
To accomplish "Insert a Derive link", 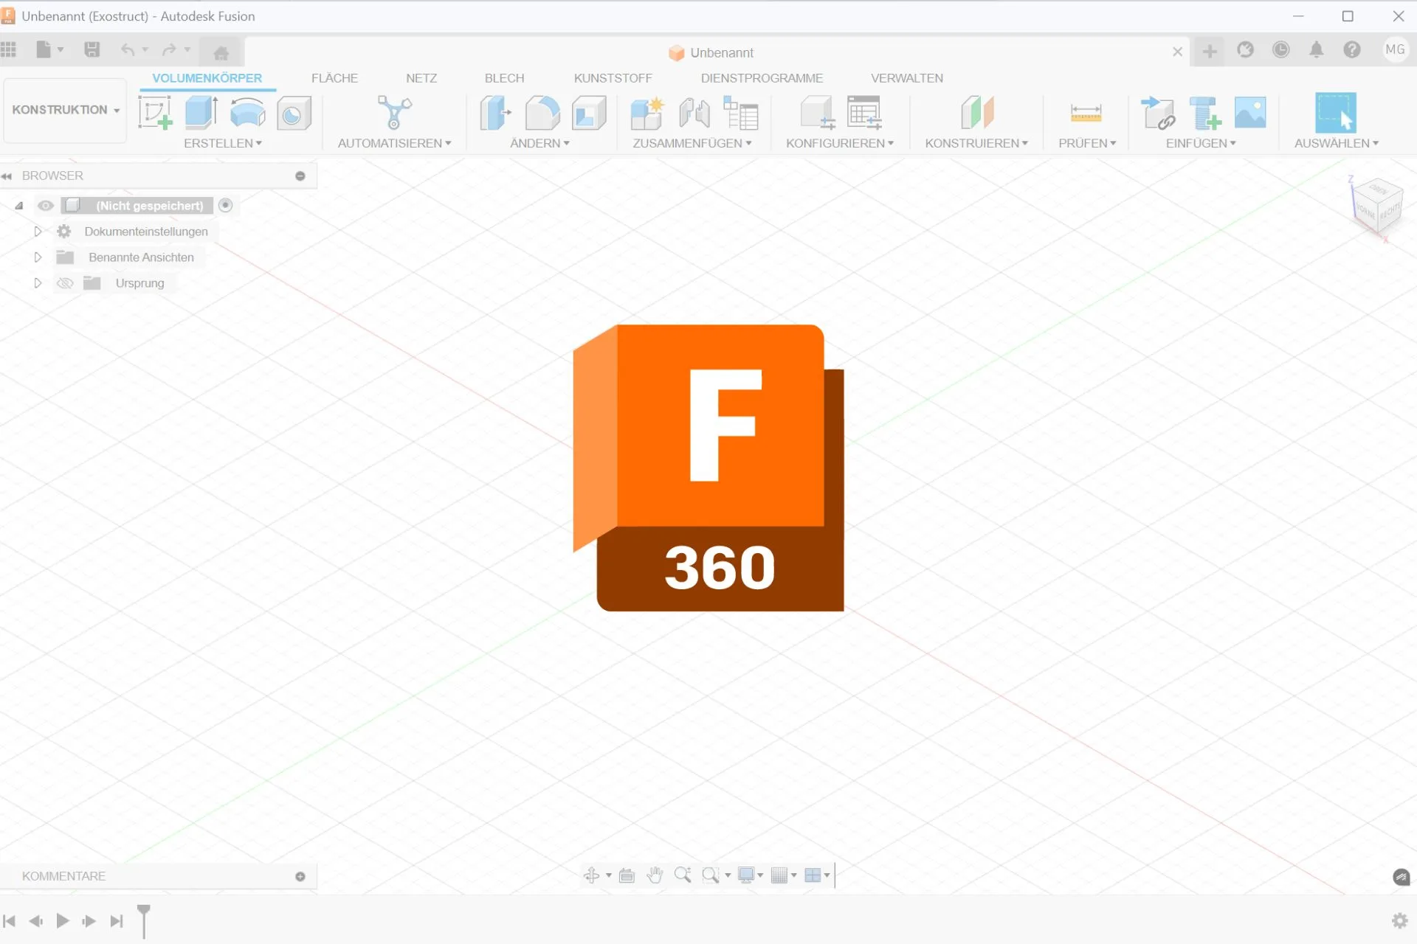I will pyautogui.click(x=1157, y=113).
